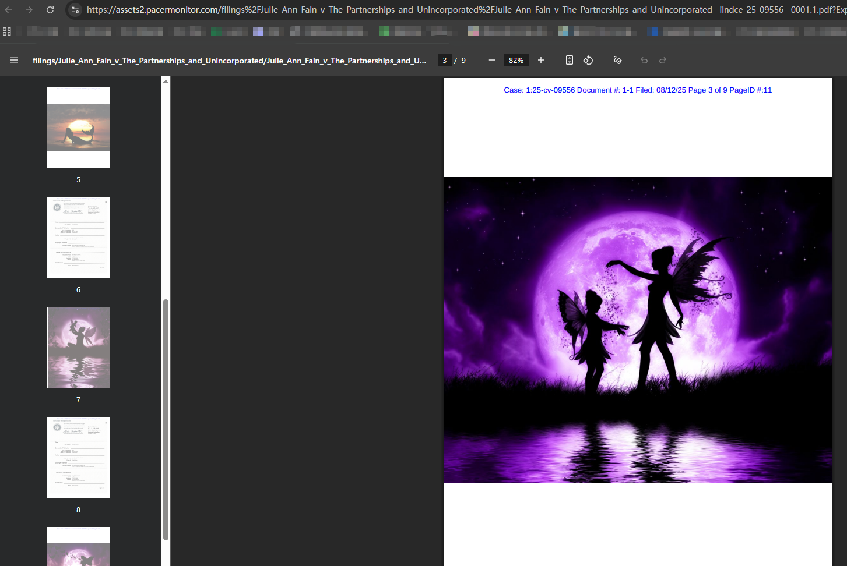Click the thumbnail sidebar scrollbar up arrow

tap(166, 82)
